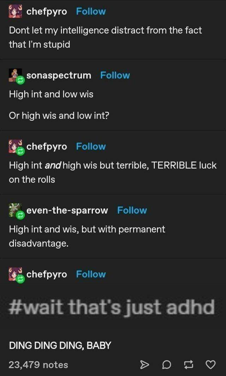Viewport: 226px width, 376px height.
Task: Follow chefpyro on the final post
Action: pyautogui.click(x=91, y=274)
